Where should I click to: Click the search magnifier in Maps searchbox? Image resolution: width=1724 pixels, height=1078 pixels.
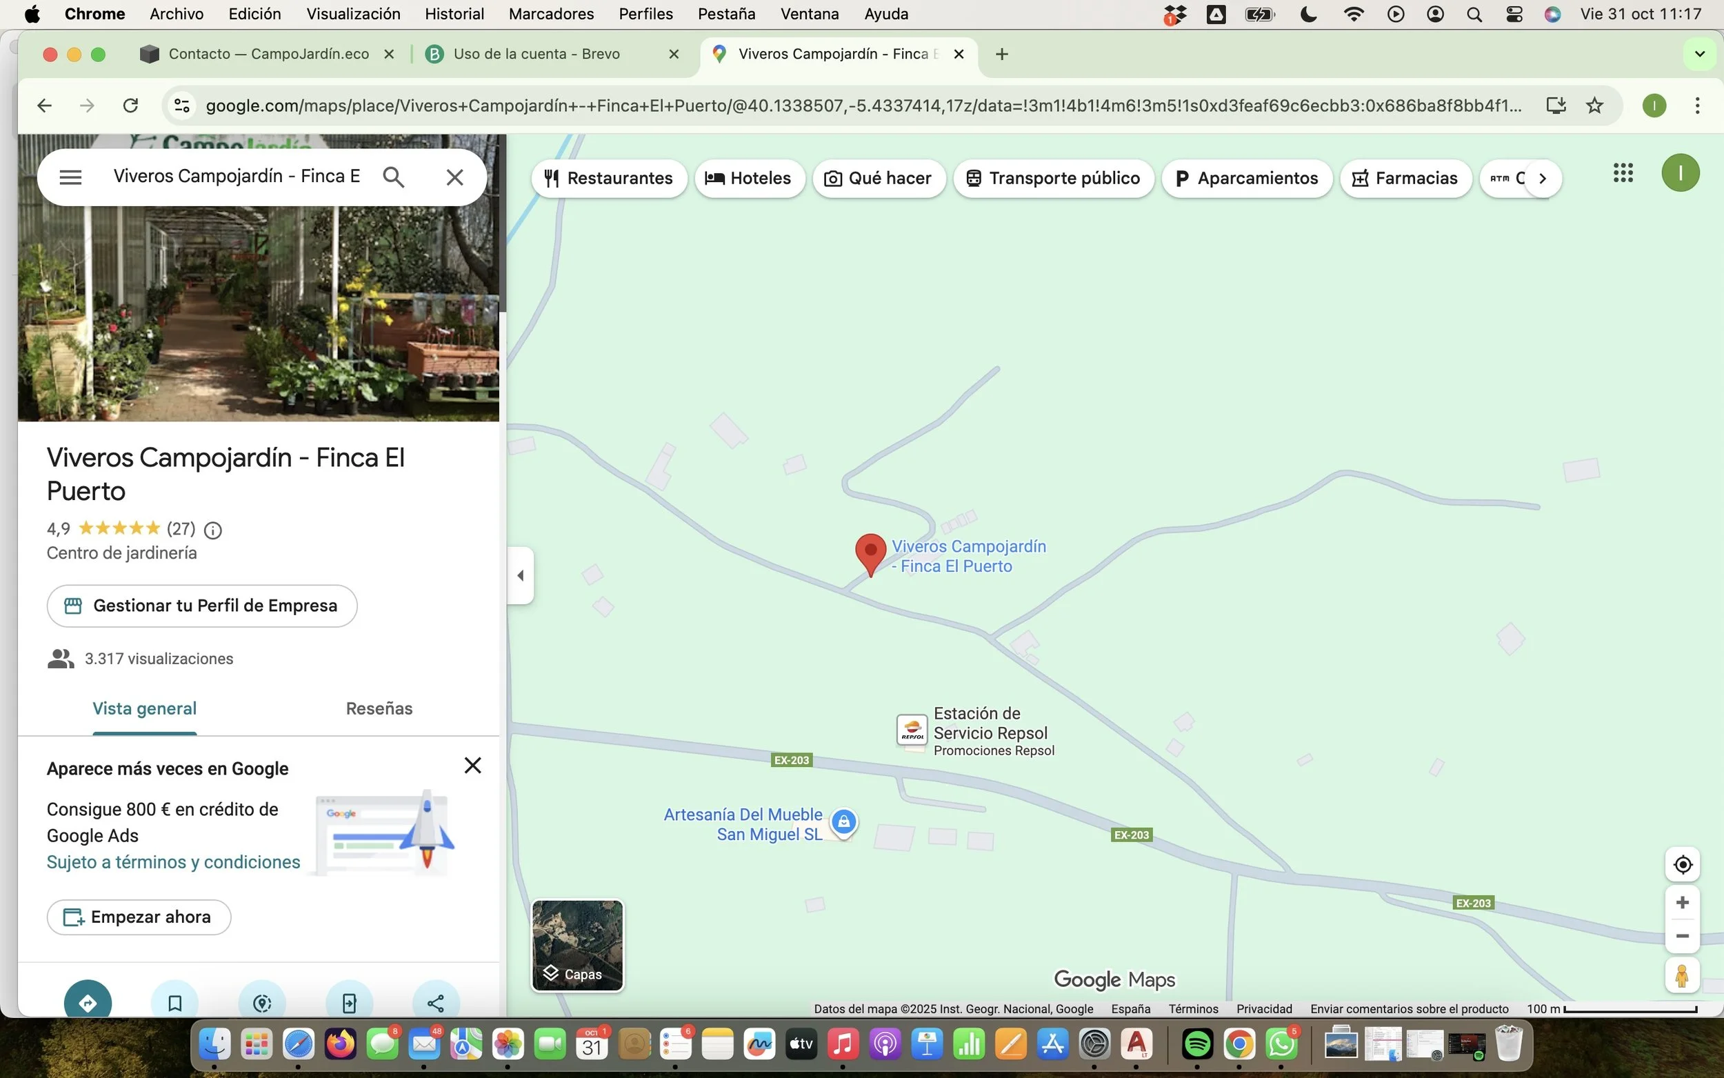click(x=393, y=177)
